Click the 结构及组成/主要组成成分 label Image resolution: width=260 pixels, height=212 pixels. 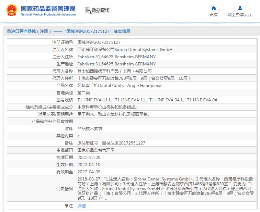point(49,107)
